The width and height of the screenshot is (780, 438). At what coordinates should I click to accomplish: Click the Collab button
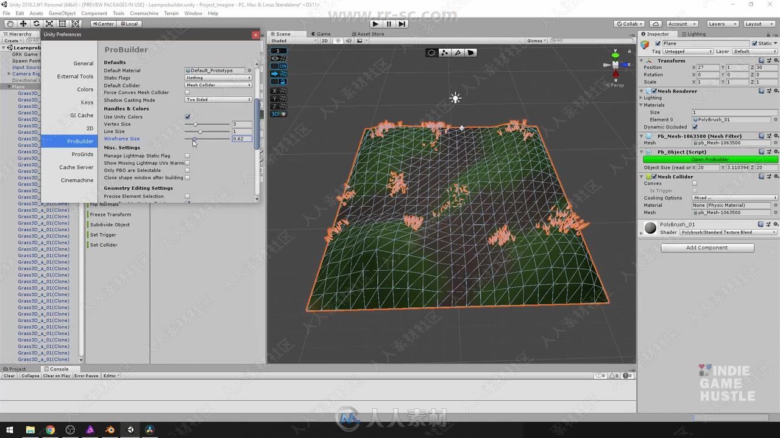tap(629, 24)
